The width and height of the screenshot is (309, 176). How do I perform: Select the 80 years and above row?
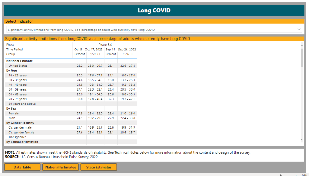22,104
